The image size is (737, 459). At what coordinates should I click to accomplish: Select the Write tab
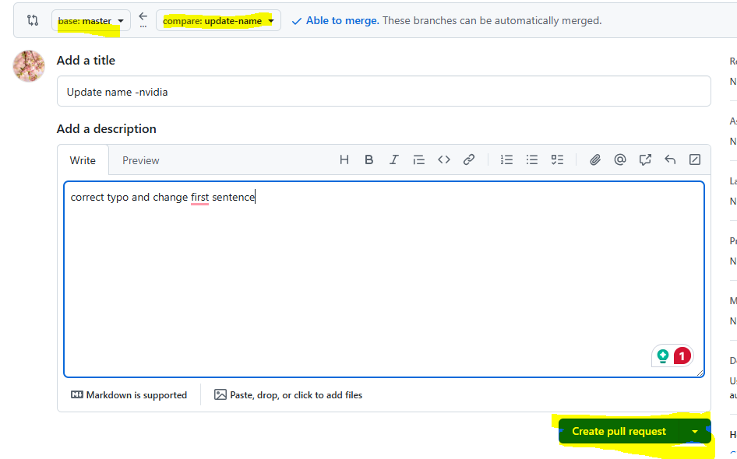point(82,160)
